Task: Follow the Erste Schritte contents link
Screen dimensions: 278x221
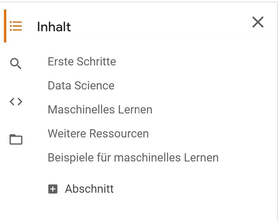Action: click(82, 62)
